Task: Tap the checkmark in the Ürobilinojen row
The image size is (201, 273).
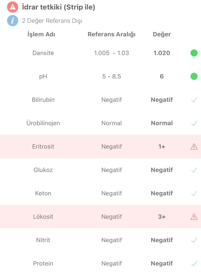Action: [194, 123]
